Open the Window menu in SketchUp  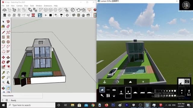pyautogui.click(x=39, y=6)
